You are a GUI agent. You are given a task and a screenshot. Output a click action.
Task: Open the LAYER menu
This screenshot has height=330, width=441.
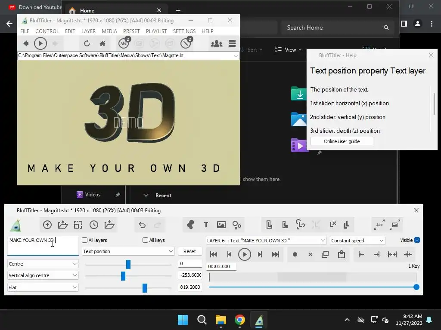point(88,31)
